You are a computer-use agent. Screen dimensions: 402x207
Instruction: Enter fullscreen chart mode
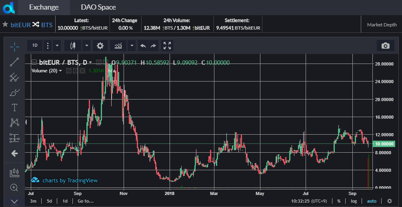point(167,46)
